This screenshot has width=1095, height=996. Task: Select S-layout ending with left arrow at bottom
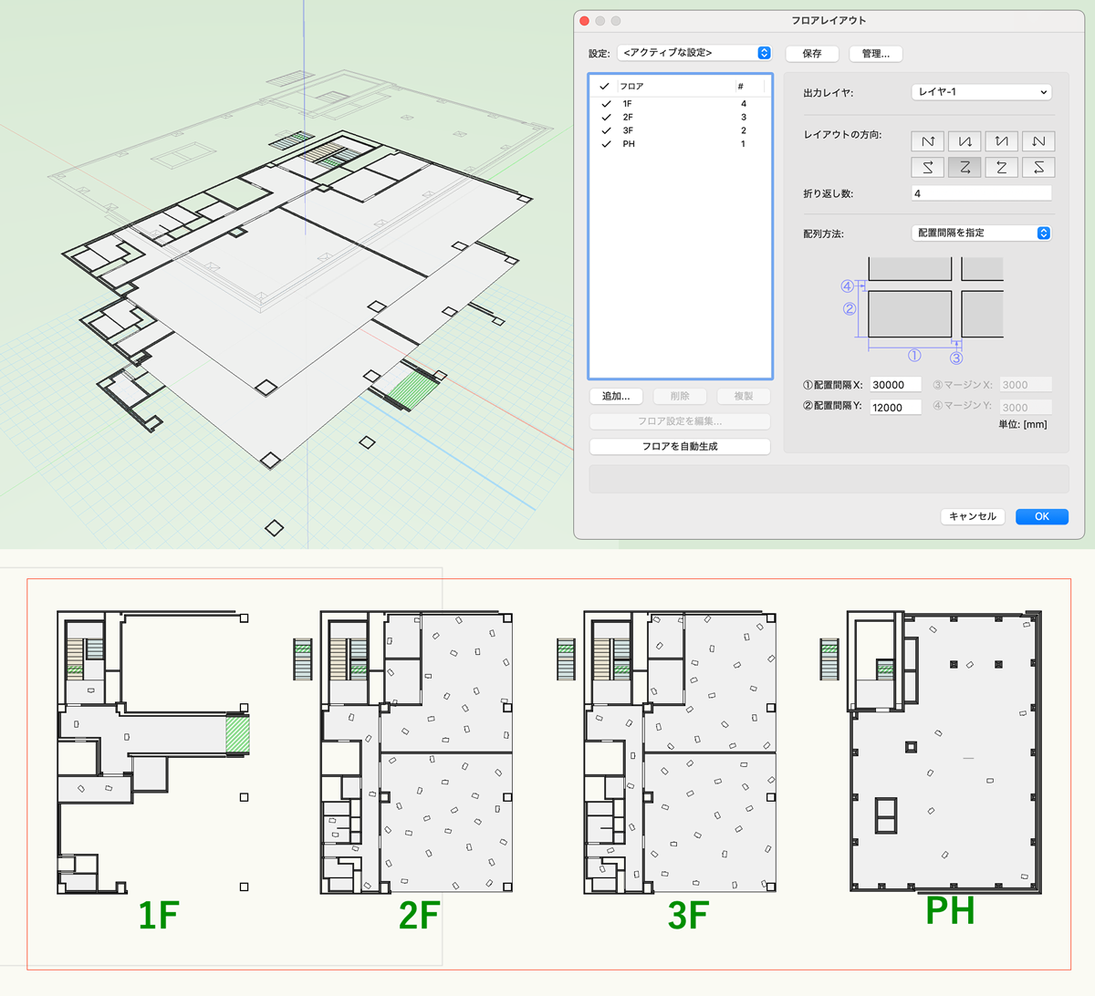(1038, 168)
